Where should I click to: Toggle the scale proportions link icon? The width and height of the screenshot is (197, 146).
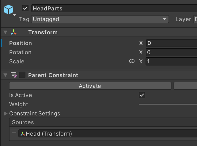[x=132, y=61]
